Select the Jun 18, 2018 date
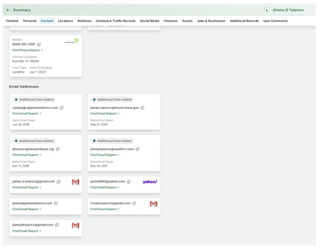321x251 pixels. tap(21, 124)
